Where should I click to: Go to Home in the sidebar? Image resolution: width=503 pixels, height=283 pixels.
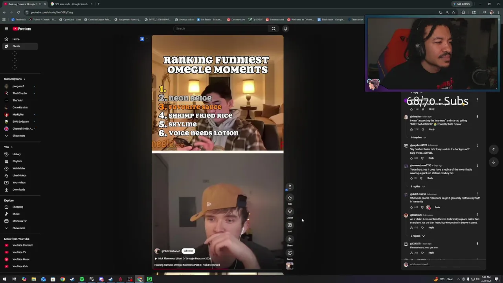click(20, 39)
